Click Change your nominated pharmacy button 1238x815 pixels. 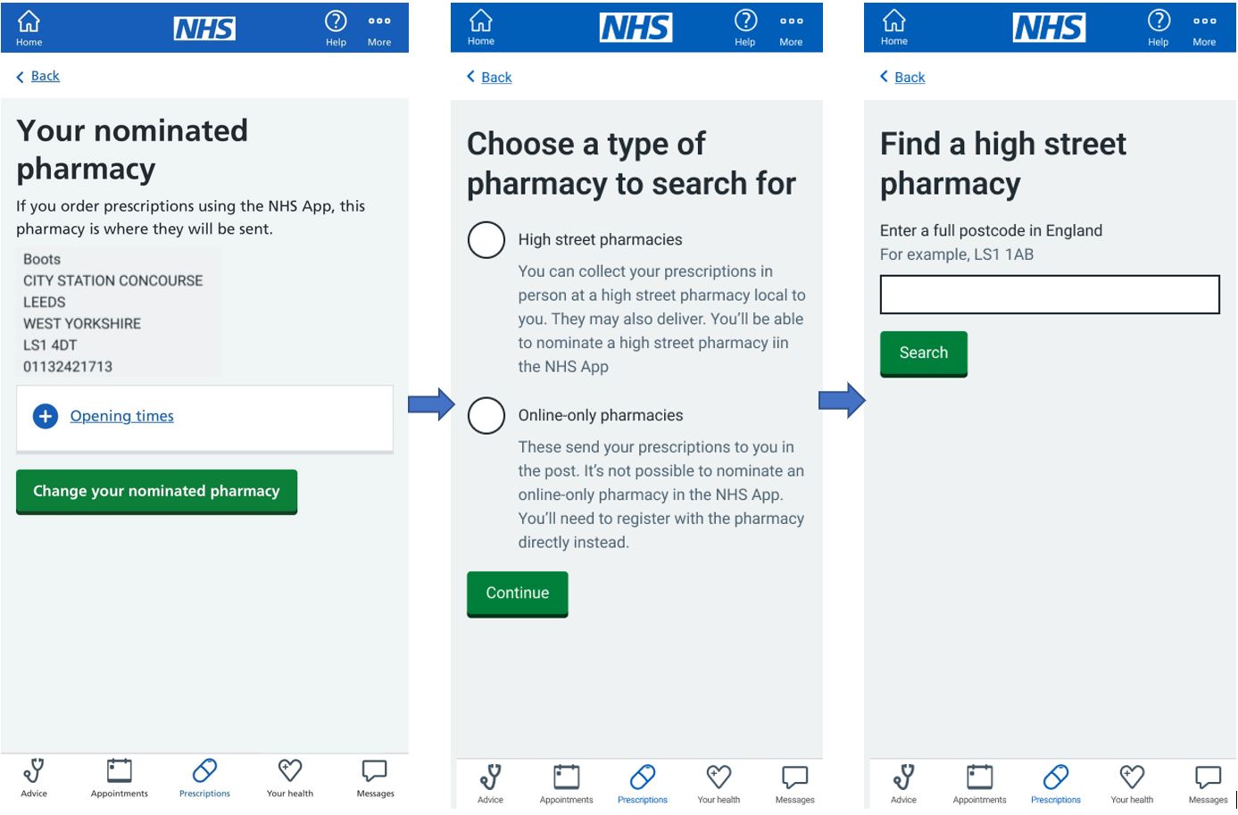coord(156,491)
